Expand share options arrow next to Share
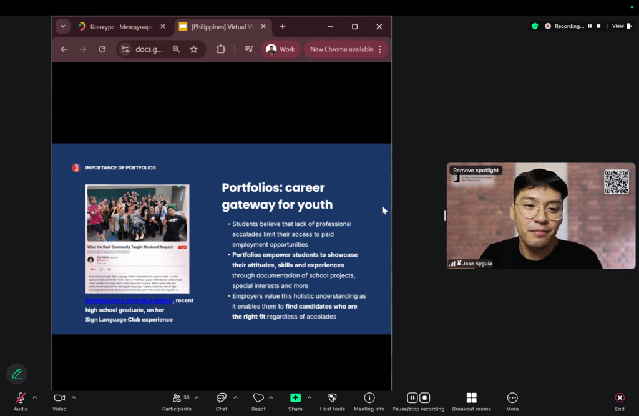The width and height of the screenshot is (639, 416). [309, 397]
